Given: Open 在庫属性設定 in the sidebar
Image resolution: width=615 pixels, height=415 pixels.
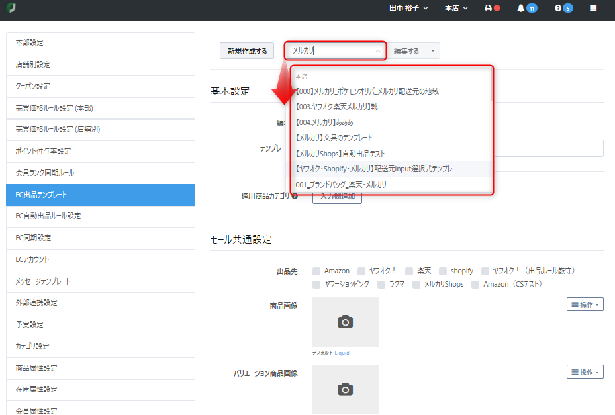Looking at the screenshot, I should (101, 389).
